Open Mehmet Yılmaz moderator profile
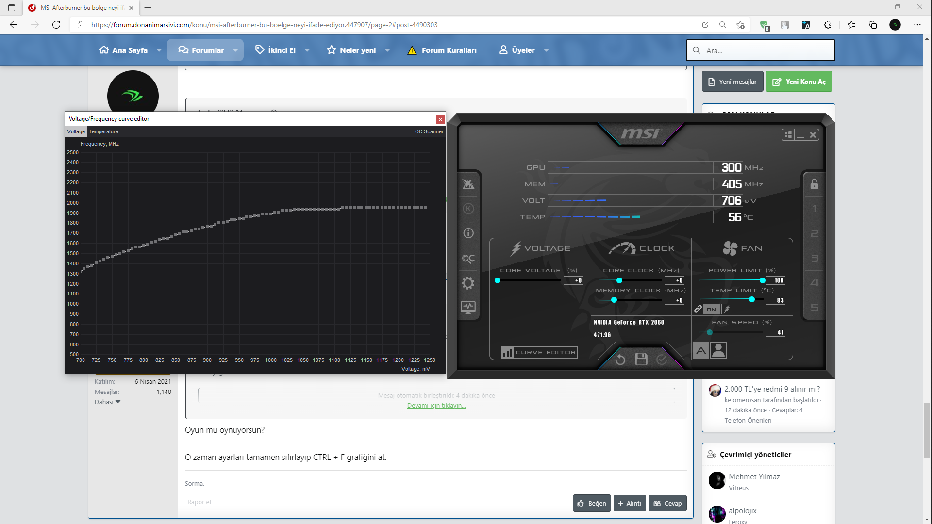The image size is (932, 524). point(754,476)
